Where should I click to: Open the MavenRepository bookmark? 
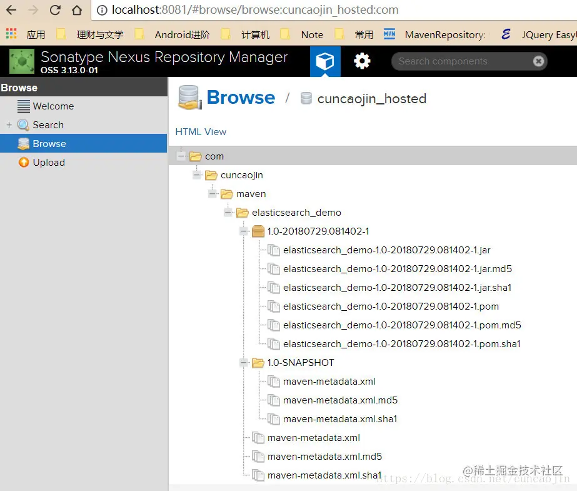tap(434, 34)
